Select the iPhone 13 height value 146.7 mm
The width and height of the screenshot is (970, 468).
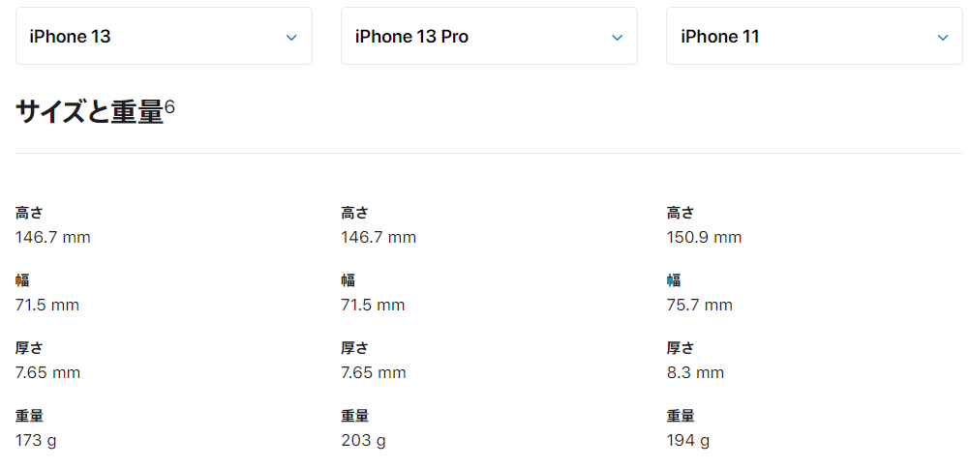point(53,238)
